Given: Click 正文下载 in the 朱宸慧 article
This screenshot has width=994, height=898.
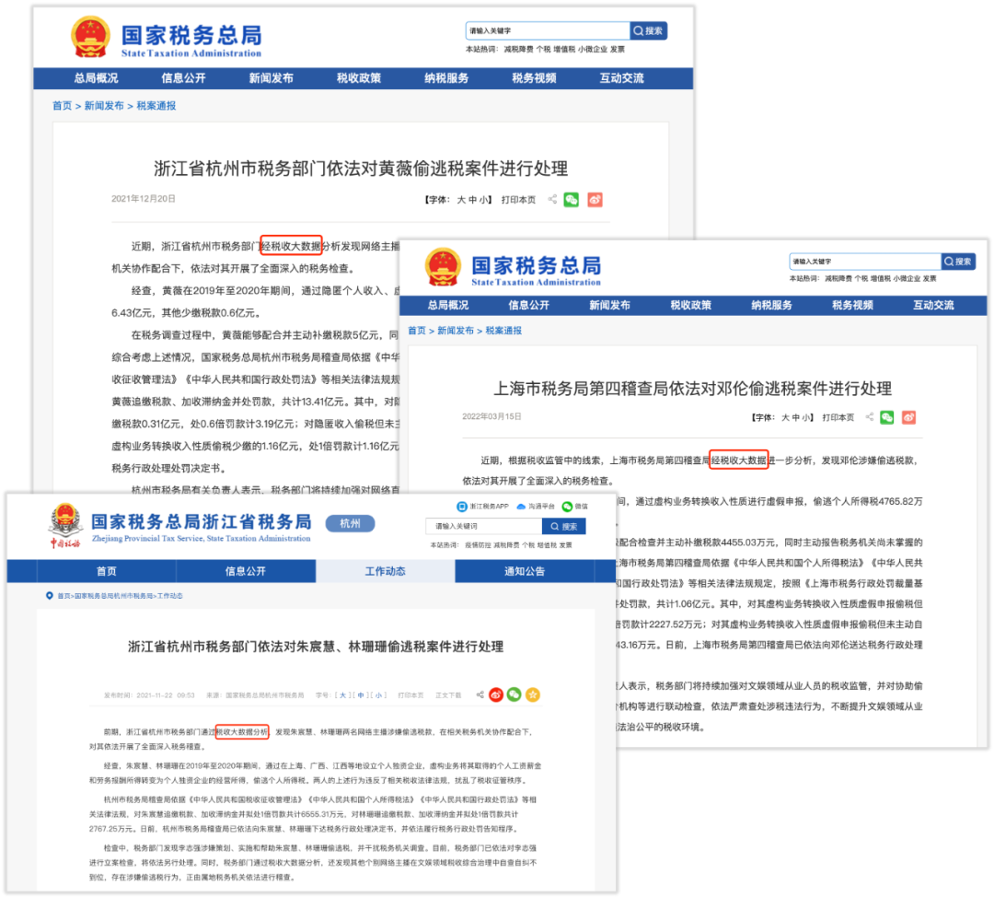Looking at the screenshot, I should click(x=448, y=695).
